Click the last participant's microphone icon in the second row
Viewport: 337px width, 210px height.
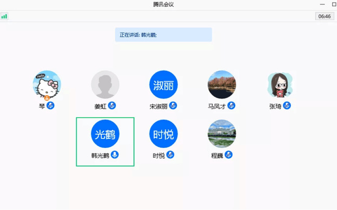pos(228,155)
